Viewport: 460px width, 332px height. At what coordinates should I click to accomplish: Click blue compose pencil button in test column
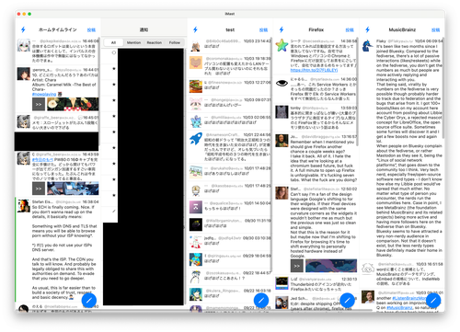pos(261,301)
